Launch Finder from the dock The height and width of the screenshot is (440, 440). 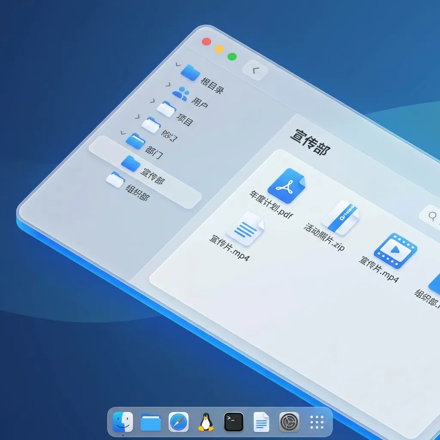(x=123, y=422)
